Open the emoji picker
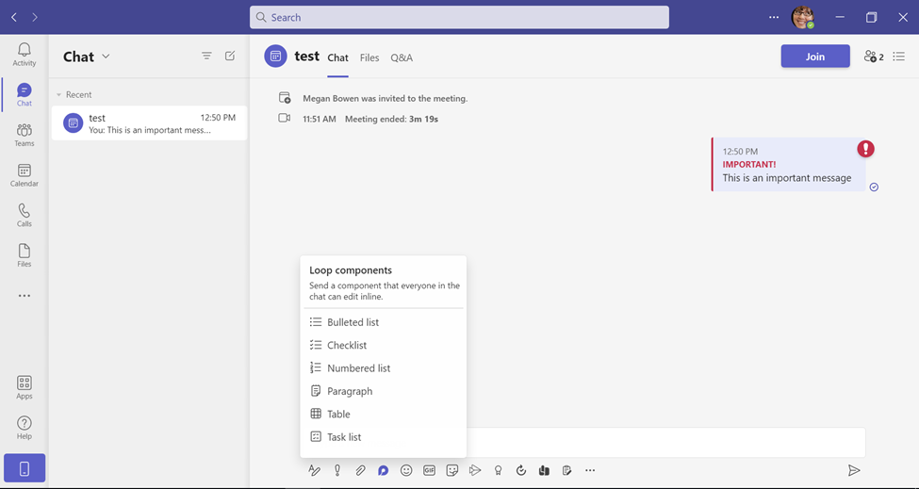The height and width of the screenshot is (489, 919). pyautogui.click(x=406, y=470)
